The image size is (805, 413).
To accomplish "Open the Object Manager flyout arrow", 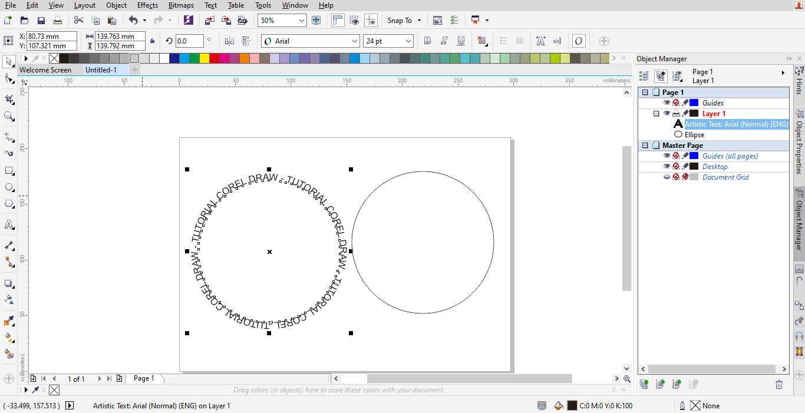I will click(783, 72).
